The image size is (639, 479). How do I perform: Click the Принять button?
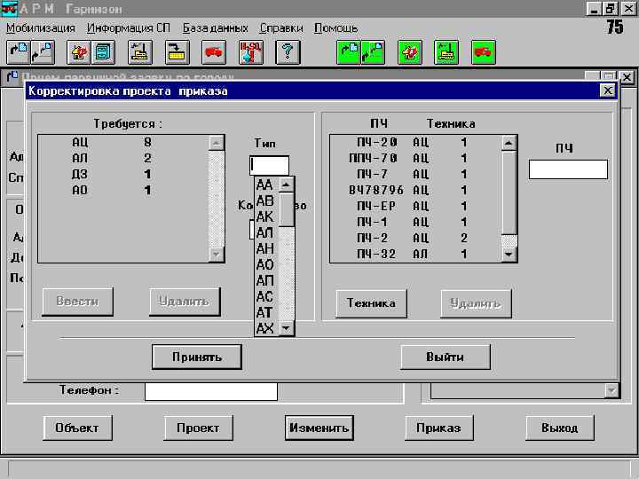coord(197,357)
